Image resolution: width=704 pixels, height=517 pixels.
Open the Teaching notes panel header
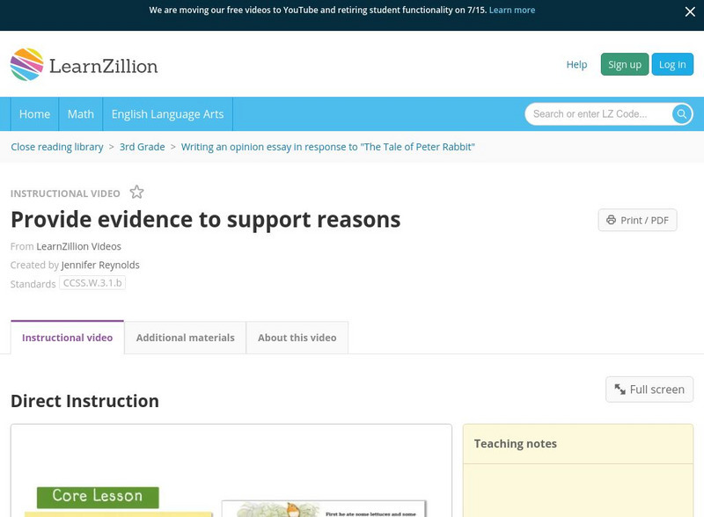[517, 443]
